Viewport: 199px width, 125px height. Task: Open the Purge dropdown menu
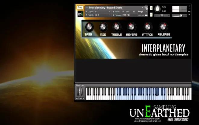(142, 11)
